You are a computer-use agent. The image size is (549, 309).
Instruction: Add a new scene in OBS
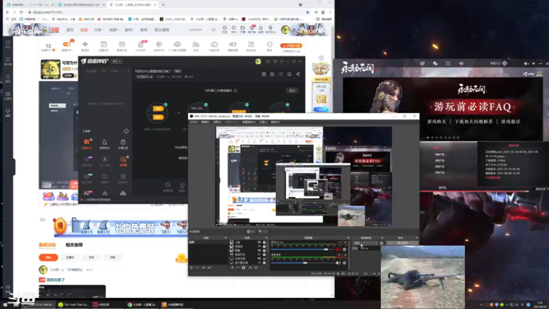coord(191,268)
